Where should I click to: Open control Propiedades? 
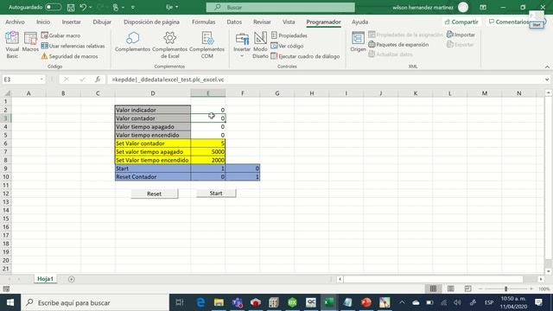(289, 35)
